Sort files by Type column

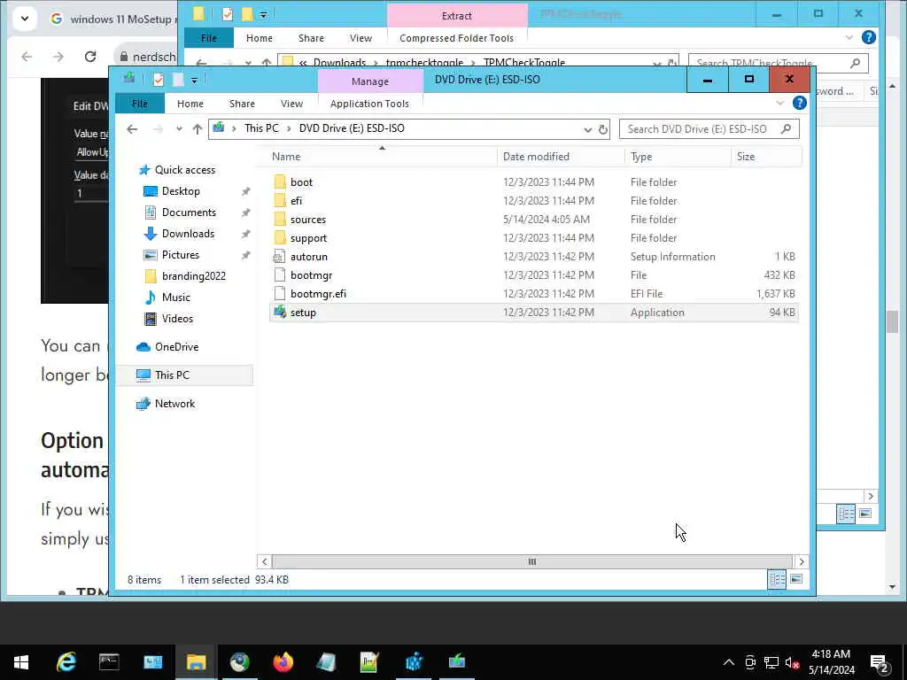point(678,157)
